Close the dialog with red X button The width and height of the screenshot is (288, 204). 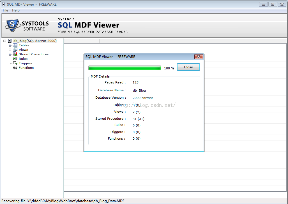coord(199,56)
